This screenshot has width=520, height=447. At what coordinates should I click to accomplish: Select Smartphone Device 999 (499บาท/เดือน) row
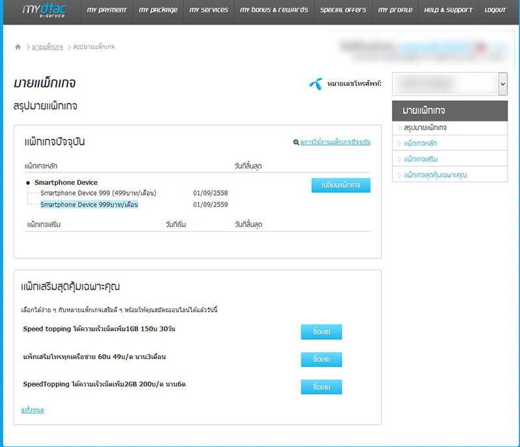click(x=98, y=193)
